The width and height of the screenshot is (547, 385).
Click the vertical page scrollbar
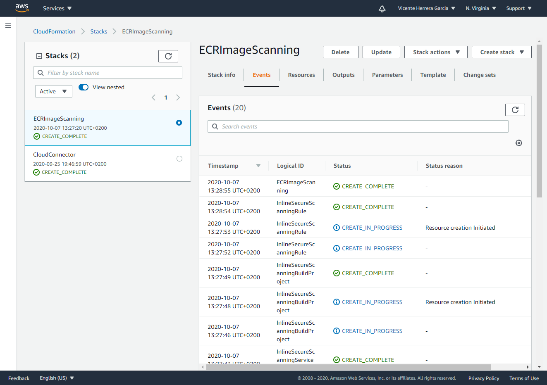(x=539, y=121)
